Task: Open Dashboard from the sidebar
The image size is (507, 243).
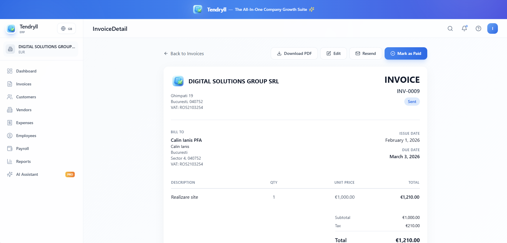Action: click(x=26, y=71)
